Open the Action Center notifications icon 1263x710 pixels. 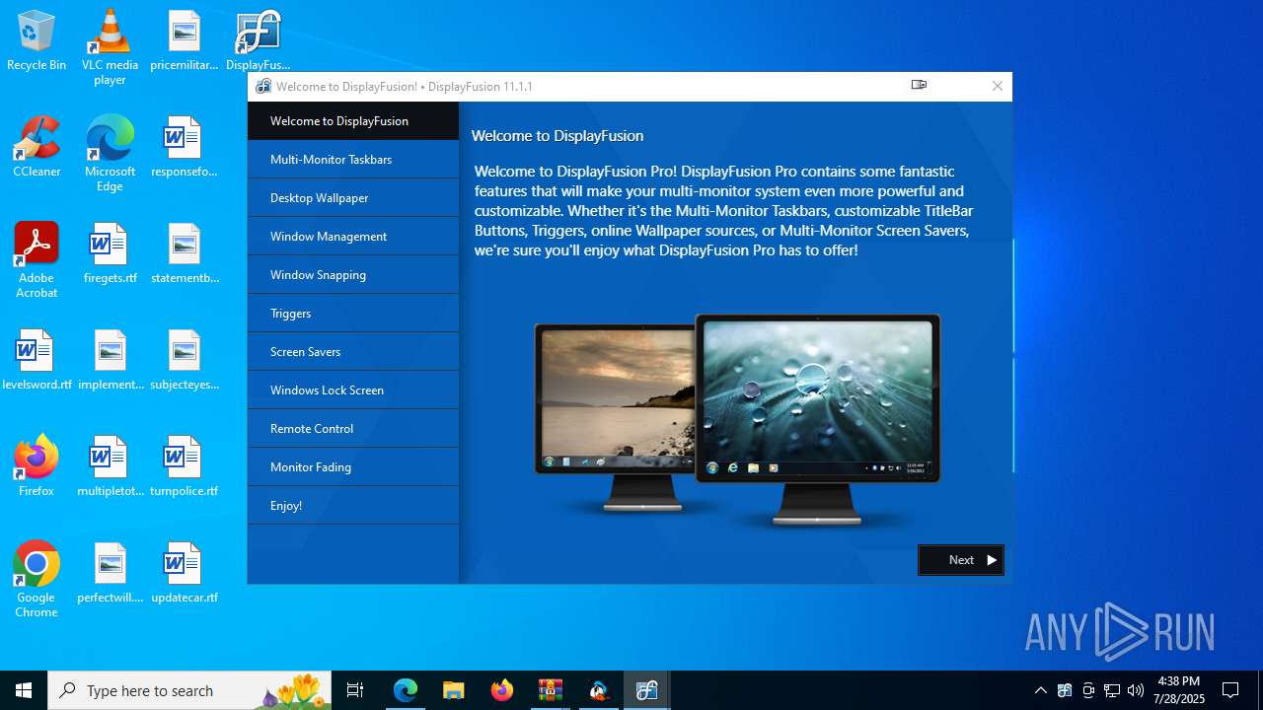click(1230, 690)
